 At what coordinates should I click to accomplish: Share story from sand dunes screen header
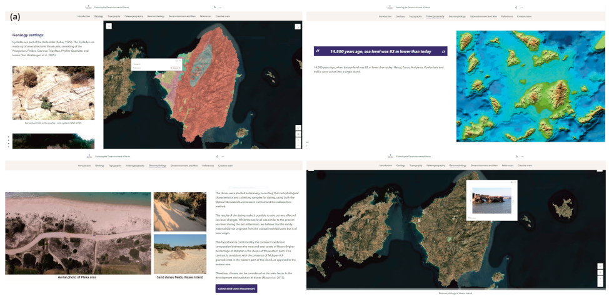217,156
